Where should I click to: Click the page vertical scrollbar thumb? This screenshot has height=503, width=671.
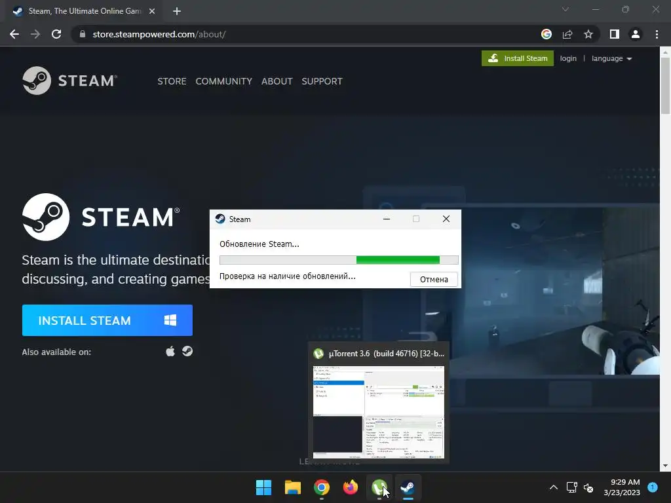click(665, 86)
